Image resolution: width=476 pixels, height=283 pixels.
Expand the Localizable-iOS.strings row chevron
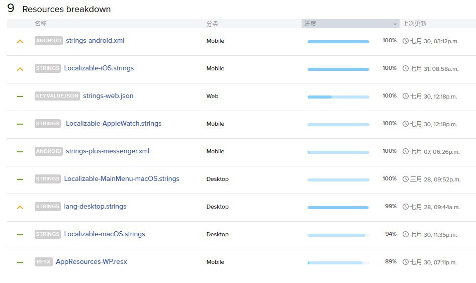click(20, 69)
